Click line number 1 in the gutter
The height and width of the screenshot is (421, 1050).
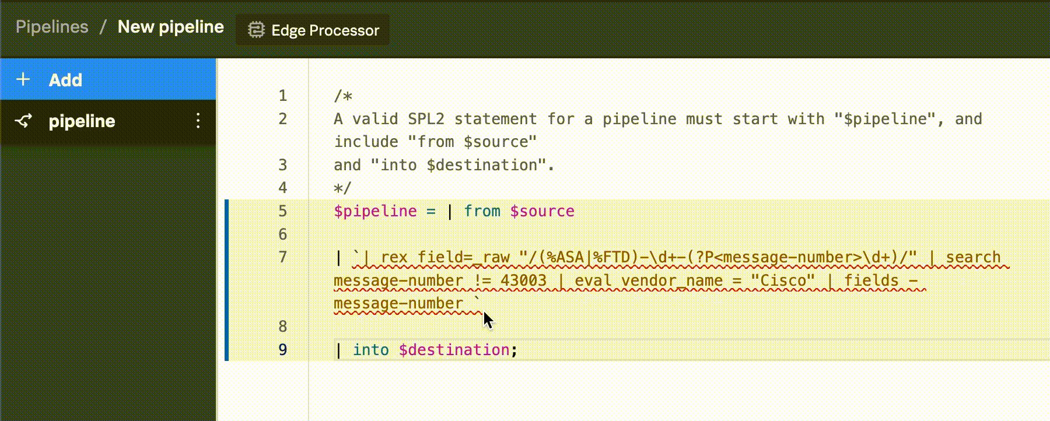coord(283,96)
